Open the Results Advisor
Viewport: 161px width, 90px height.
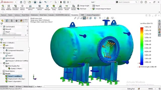tap(60, 7)
